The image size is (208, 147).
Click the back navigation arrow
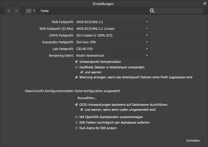pyautogui.click(x=9, y=11)
